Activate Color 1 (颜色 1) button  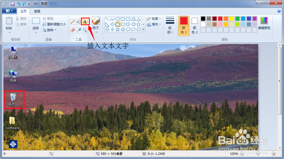click(184, 26)
